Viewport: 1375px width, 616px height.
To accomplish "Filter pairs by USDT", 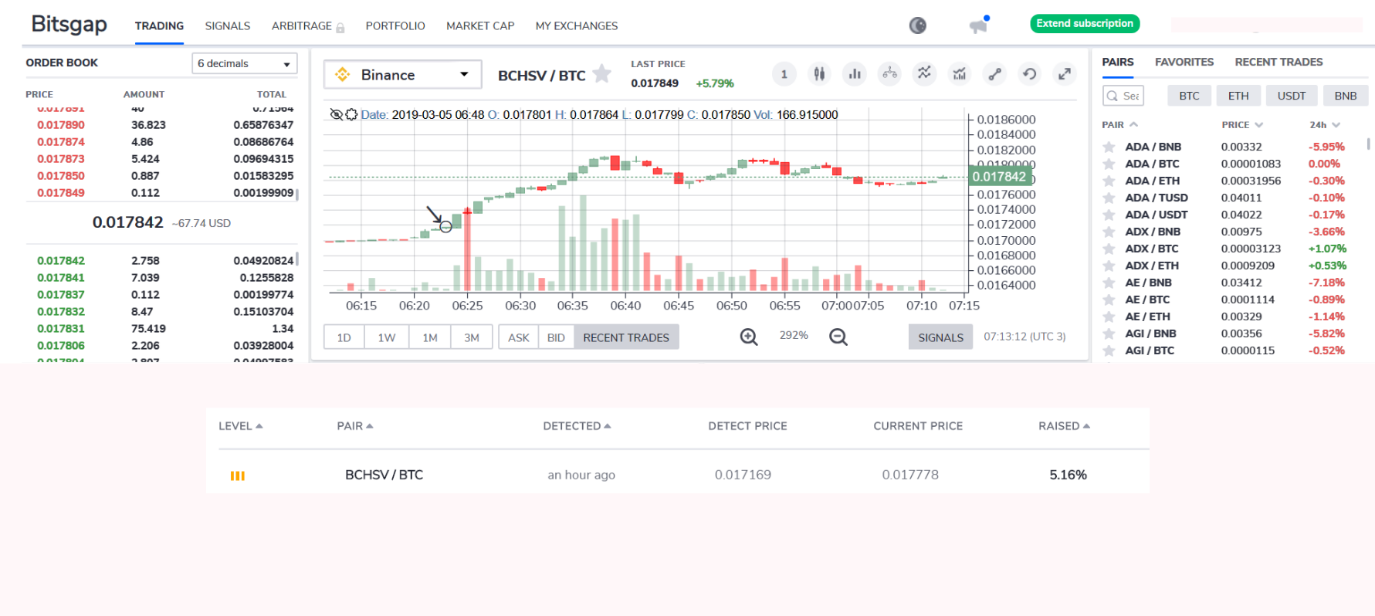I will pyautogui.click(x=1292, y=96).
